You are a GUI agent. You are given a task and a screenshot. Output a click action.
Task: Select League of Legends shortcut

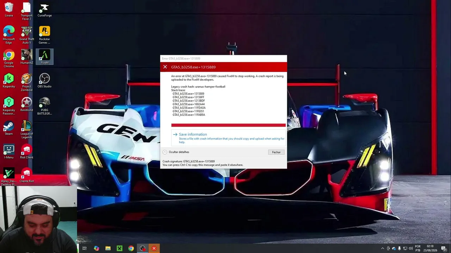27,130
